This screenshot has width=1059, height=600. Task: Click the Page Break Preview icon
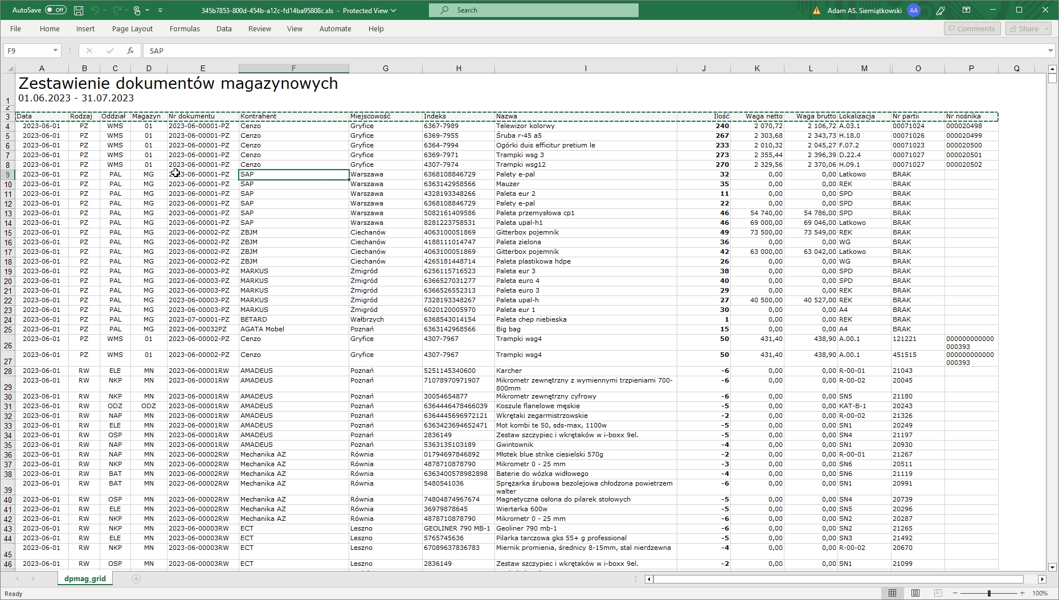(x=938, y=593)
